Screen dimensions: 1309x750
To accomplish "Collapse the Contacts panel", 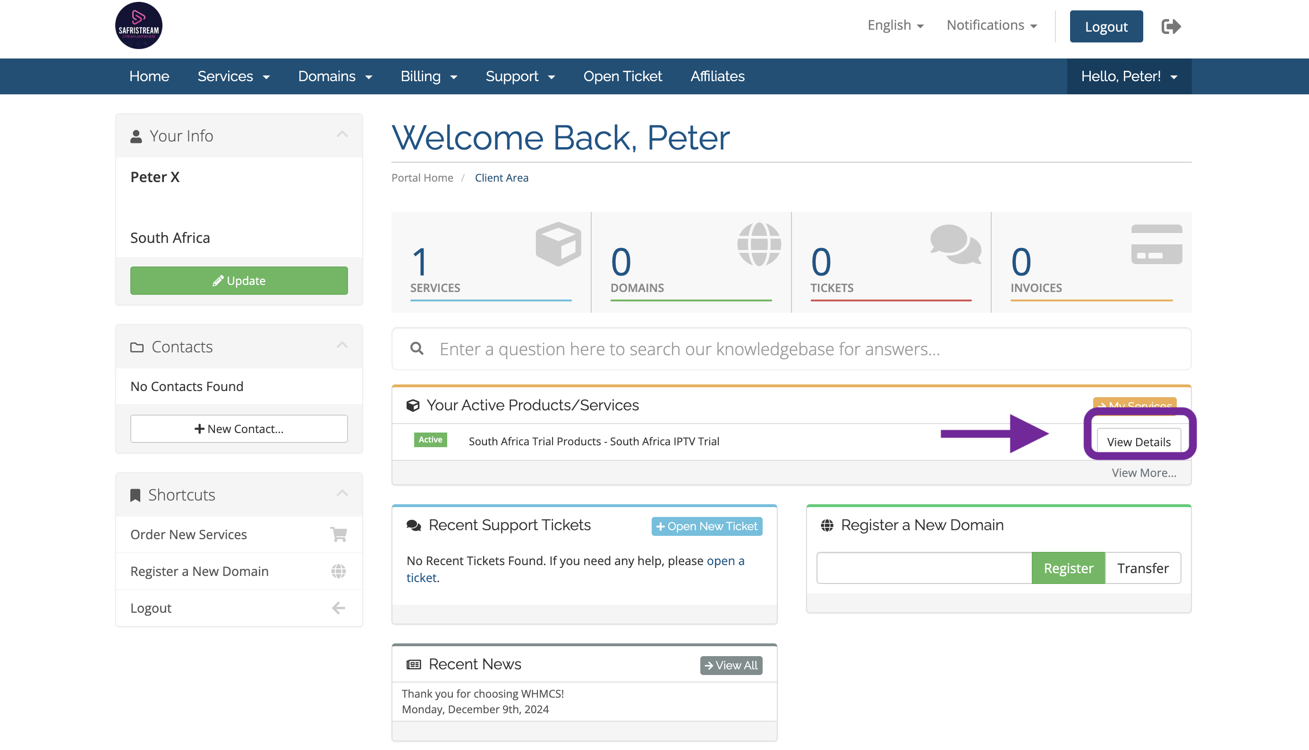I will point(342,345).
